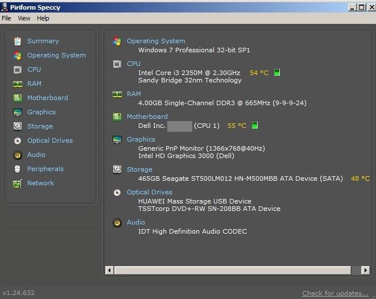Go to Operating System sidebar section

56,55
